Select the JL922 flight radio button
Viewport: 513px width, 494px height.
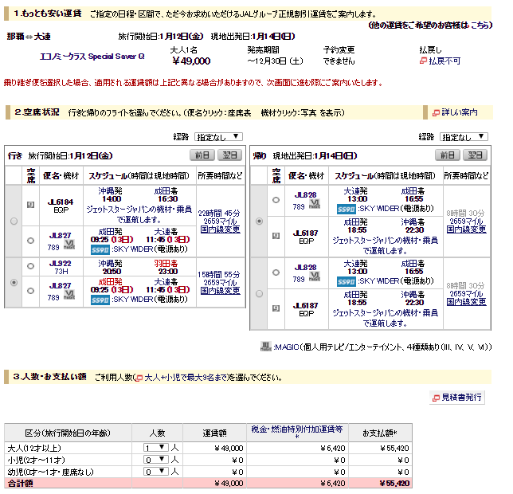[x=30, y=266]
